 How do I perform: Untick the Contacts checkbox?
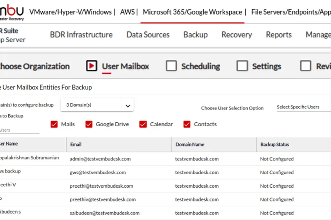pyautogui.click(x=187, y=124)
